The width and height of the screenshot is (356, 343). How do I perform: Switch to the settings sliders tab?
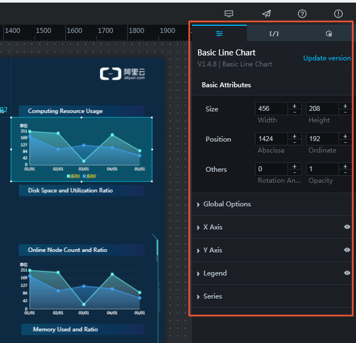(219, 33)
